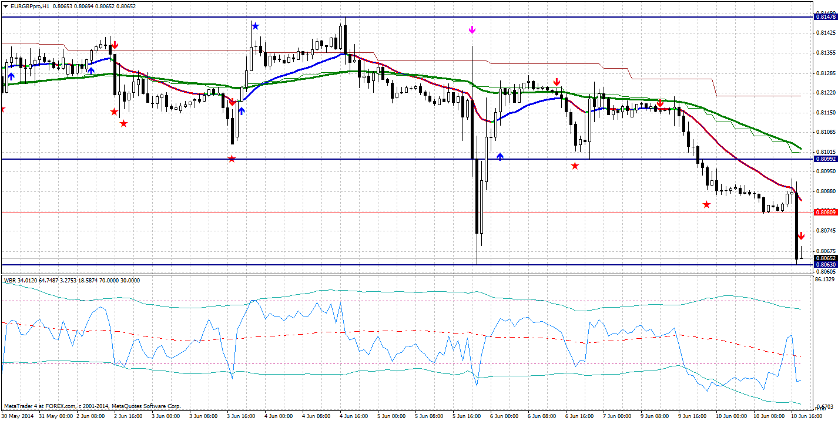The height and width of the screenshot is (421, 838).
Task: Select the blue up arrow near 6 Jun 00:00
Action: pyautogui.click(x=500, y=156)
